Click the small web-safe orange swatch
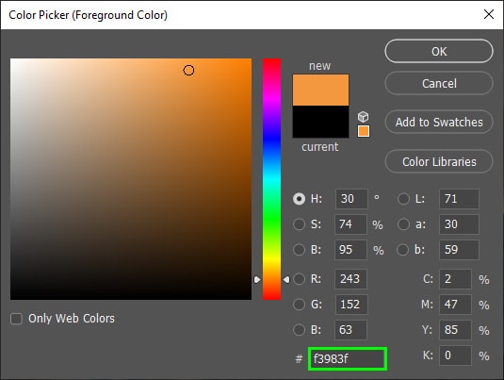 pos(364,131)
